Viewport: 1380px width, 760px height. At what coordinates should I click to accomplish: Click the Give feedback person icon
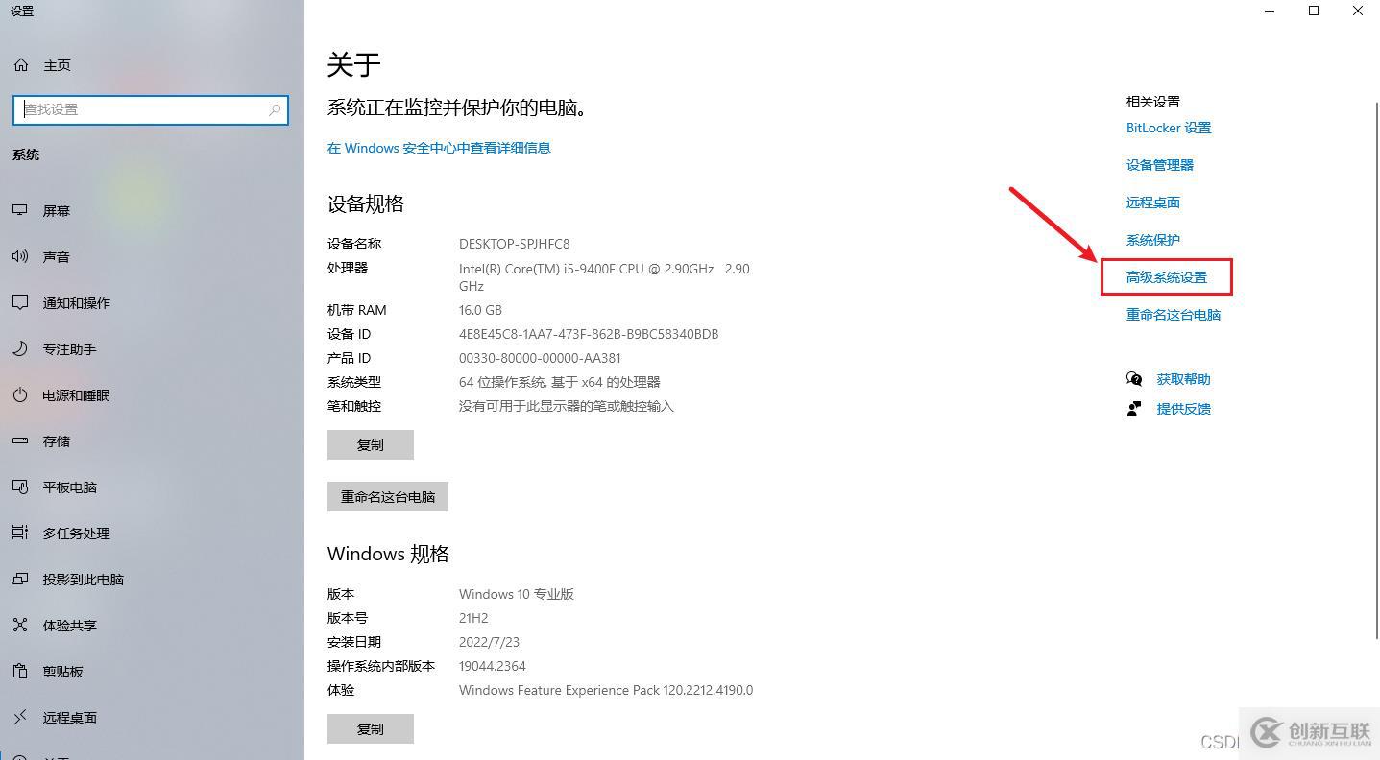coord(1134,409)
